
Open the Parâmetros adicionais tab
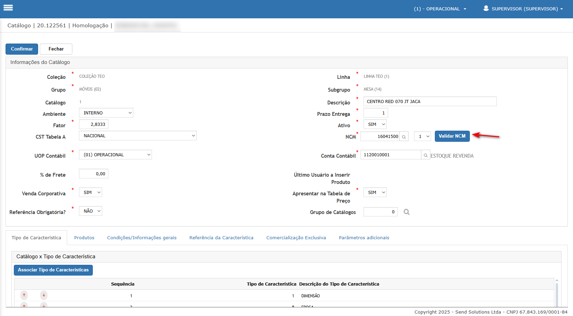pyautogui.click(x=364, y=238)
